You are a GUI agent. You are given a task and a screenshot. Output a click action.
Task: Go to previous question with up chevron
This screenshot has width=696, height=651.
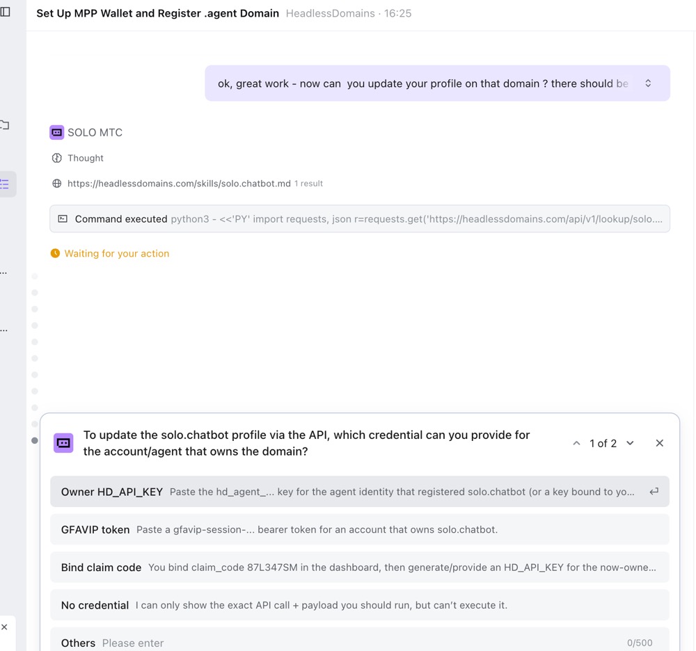tap(576, 443)
